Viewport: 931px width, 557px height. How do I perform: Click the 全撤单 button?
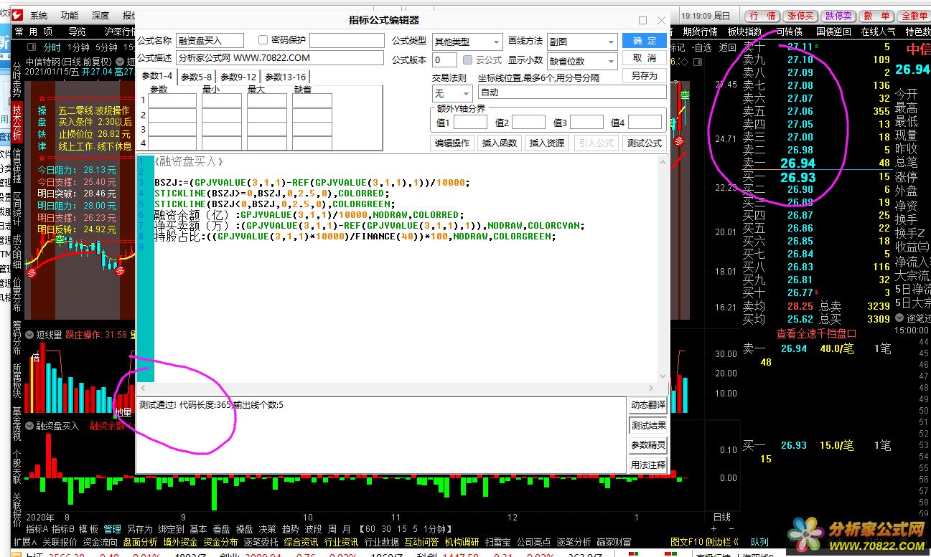tap(914, 16)
